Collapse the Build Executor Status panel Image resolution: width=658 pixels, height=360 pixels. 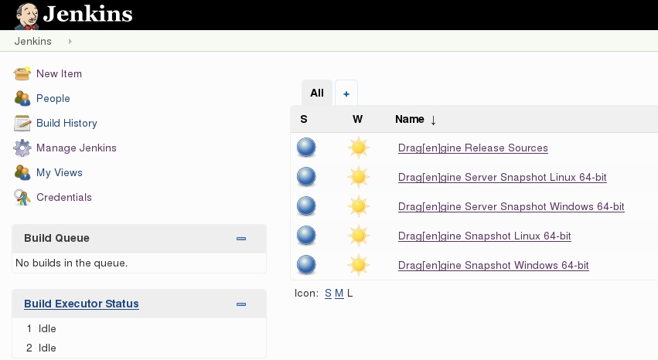(241, 304)
